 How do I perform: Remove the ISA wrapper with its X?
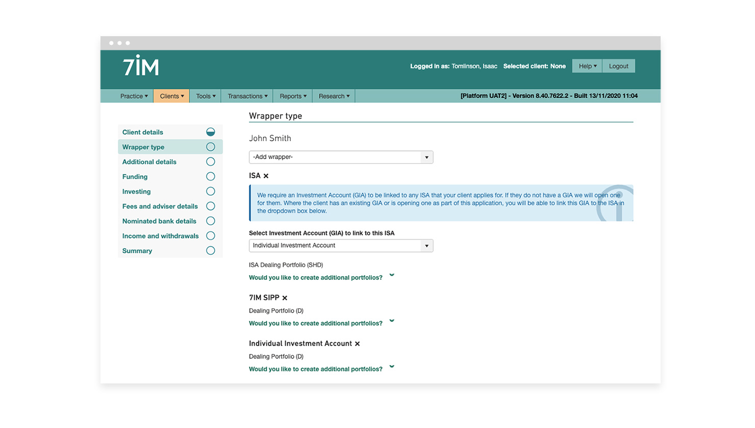[266, 176]
